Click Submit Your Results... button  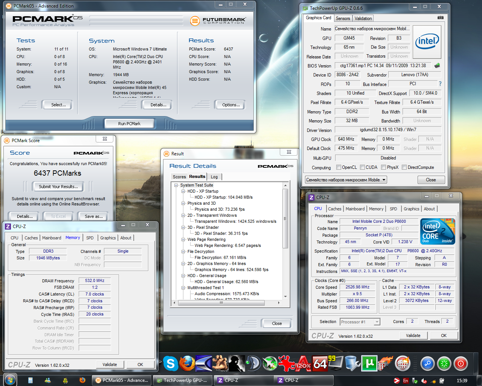(58, 186)
